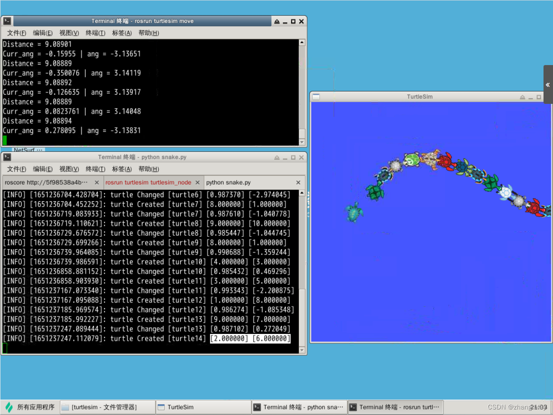Click TurtleSim window menu icon in title bar
This screenshot has height=415, width=553.
[x=316, y=97]
